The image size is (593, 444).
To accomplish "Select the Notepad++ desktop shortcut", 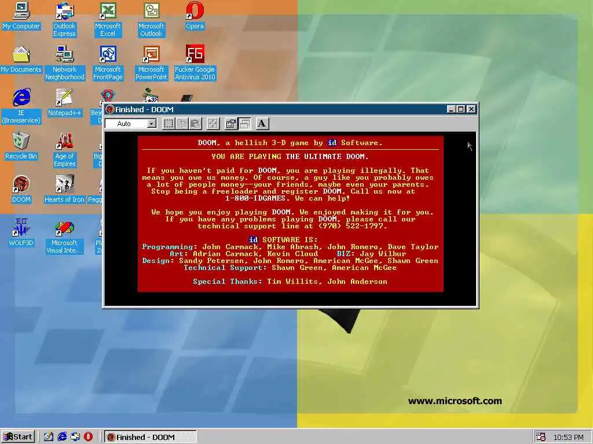I will pos(65,103).
